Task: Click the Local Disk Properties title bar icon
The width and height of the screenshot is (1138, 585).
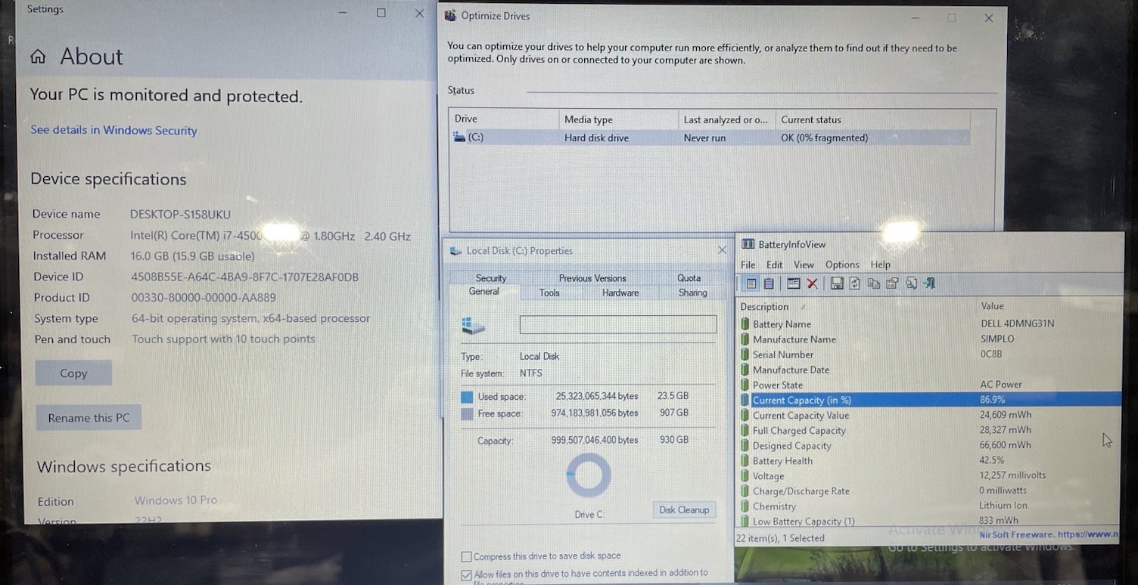Action: [x=456, y=250]
